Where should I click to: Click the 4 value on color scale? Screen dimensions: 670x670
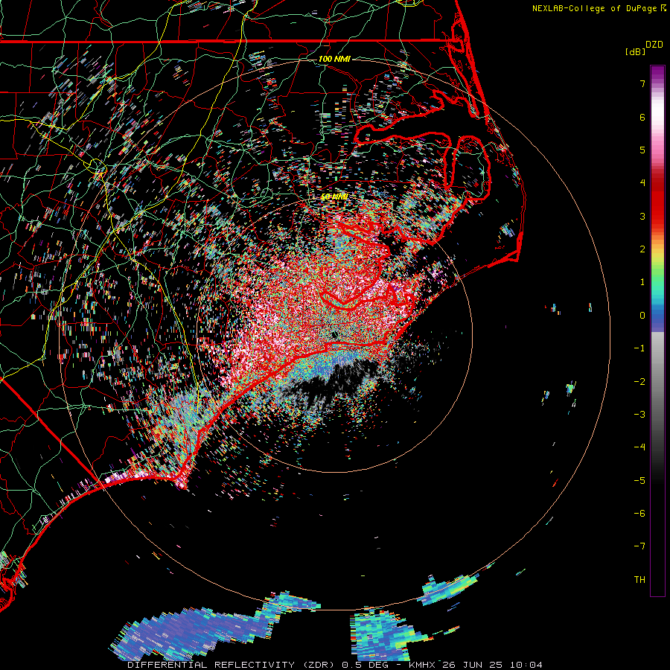(x=642, y=183)
